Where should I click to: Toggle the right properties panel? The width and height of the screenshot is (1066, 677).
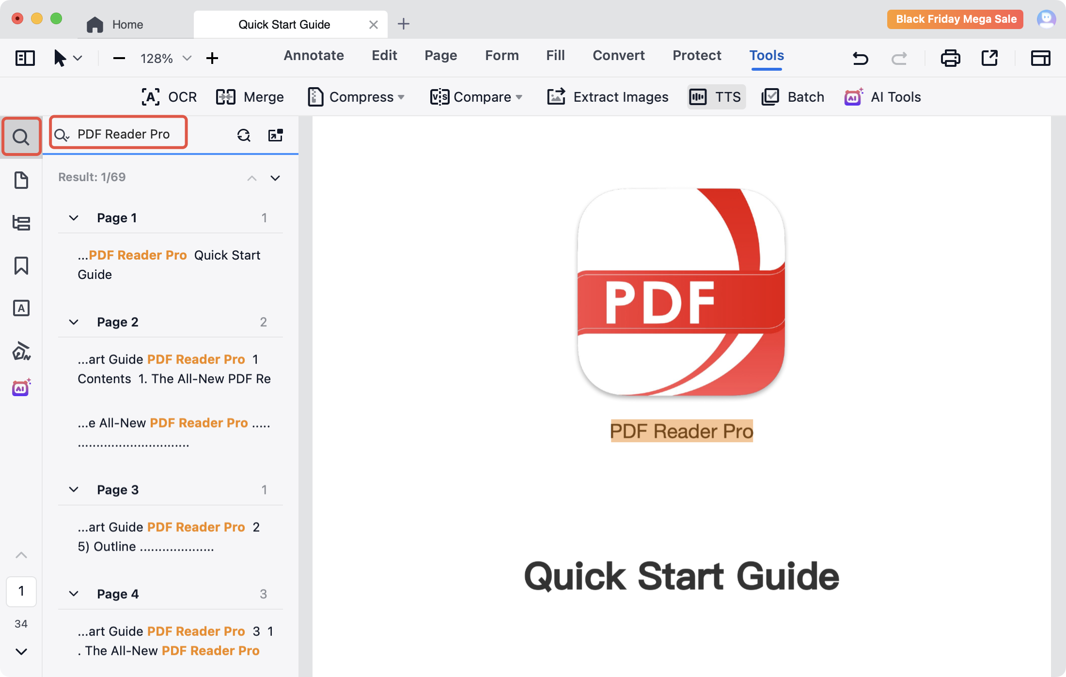pyautogui.click(x=1040, y=58)
